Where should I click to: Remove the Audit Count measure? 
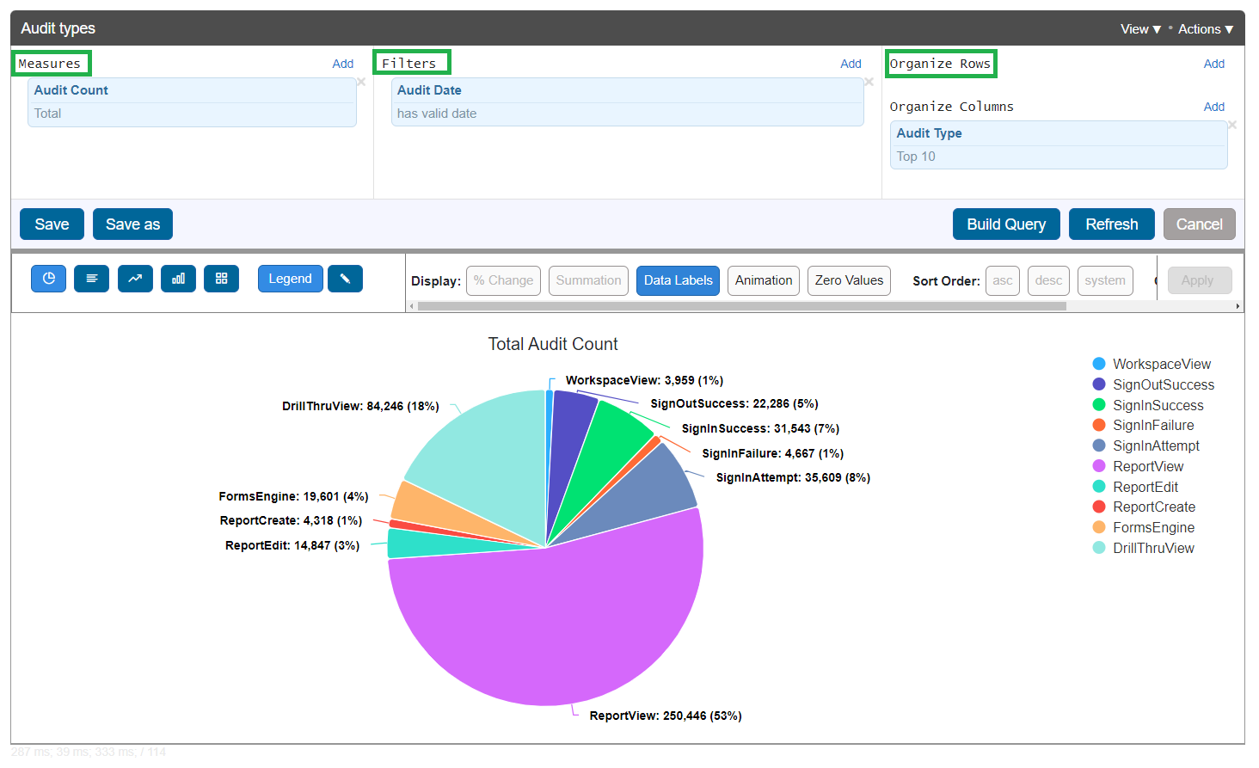point(361,83)
